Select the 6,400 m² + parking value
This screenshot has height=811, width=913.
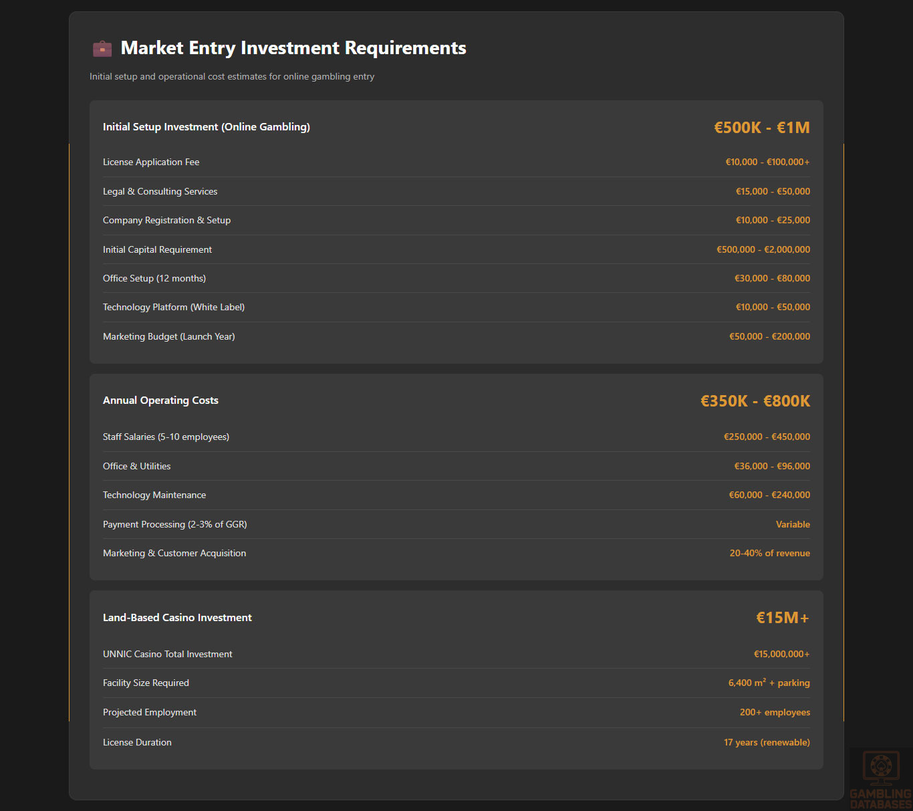769,683
